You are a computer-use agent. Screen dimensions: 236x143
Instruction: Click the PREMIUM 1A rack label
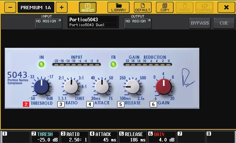[x=36, y=7]
